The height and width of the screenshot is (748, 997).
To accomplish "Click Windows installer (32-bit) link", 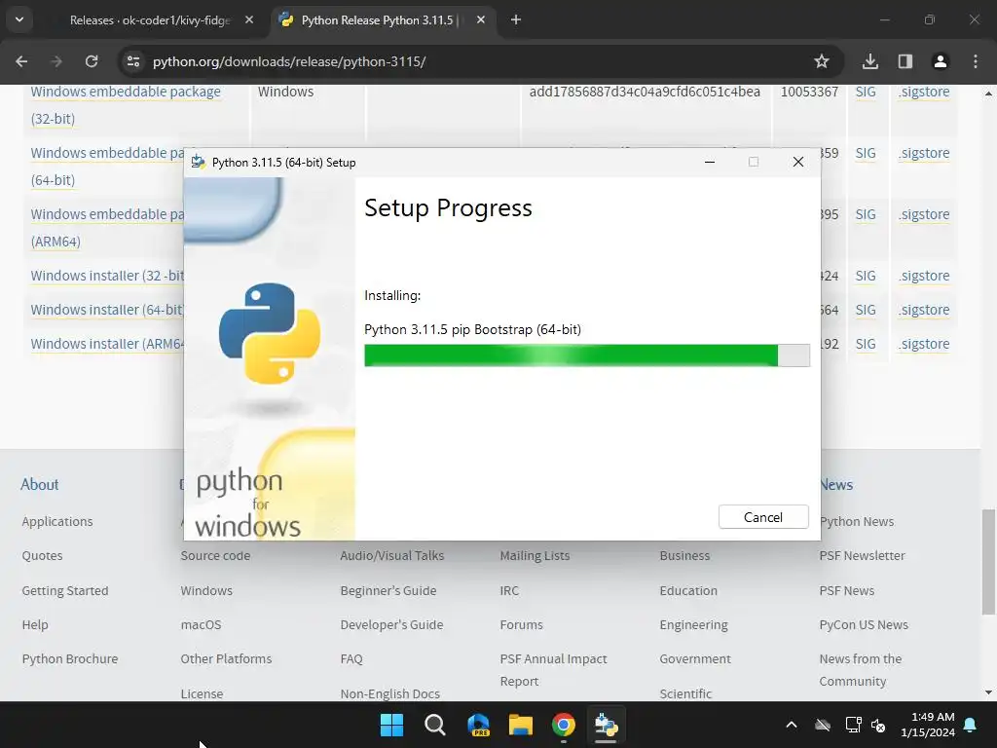I will click(x=107, y=276).
